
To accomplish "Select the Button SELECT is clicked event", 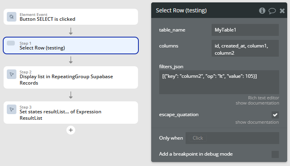I will tap(71, 17).
